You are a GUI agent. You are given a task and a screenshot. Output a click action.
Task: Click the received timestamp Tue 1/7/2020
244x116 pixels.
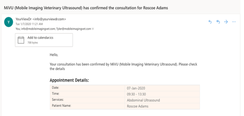tap(29, 24)
